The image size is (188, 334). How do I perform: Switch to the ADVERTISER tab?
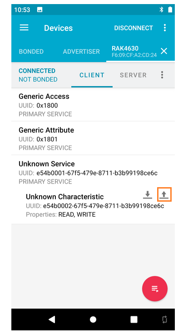pyautogui.click(x=81, y=52)
